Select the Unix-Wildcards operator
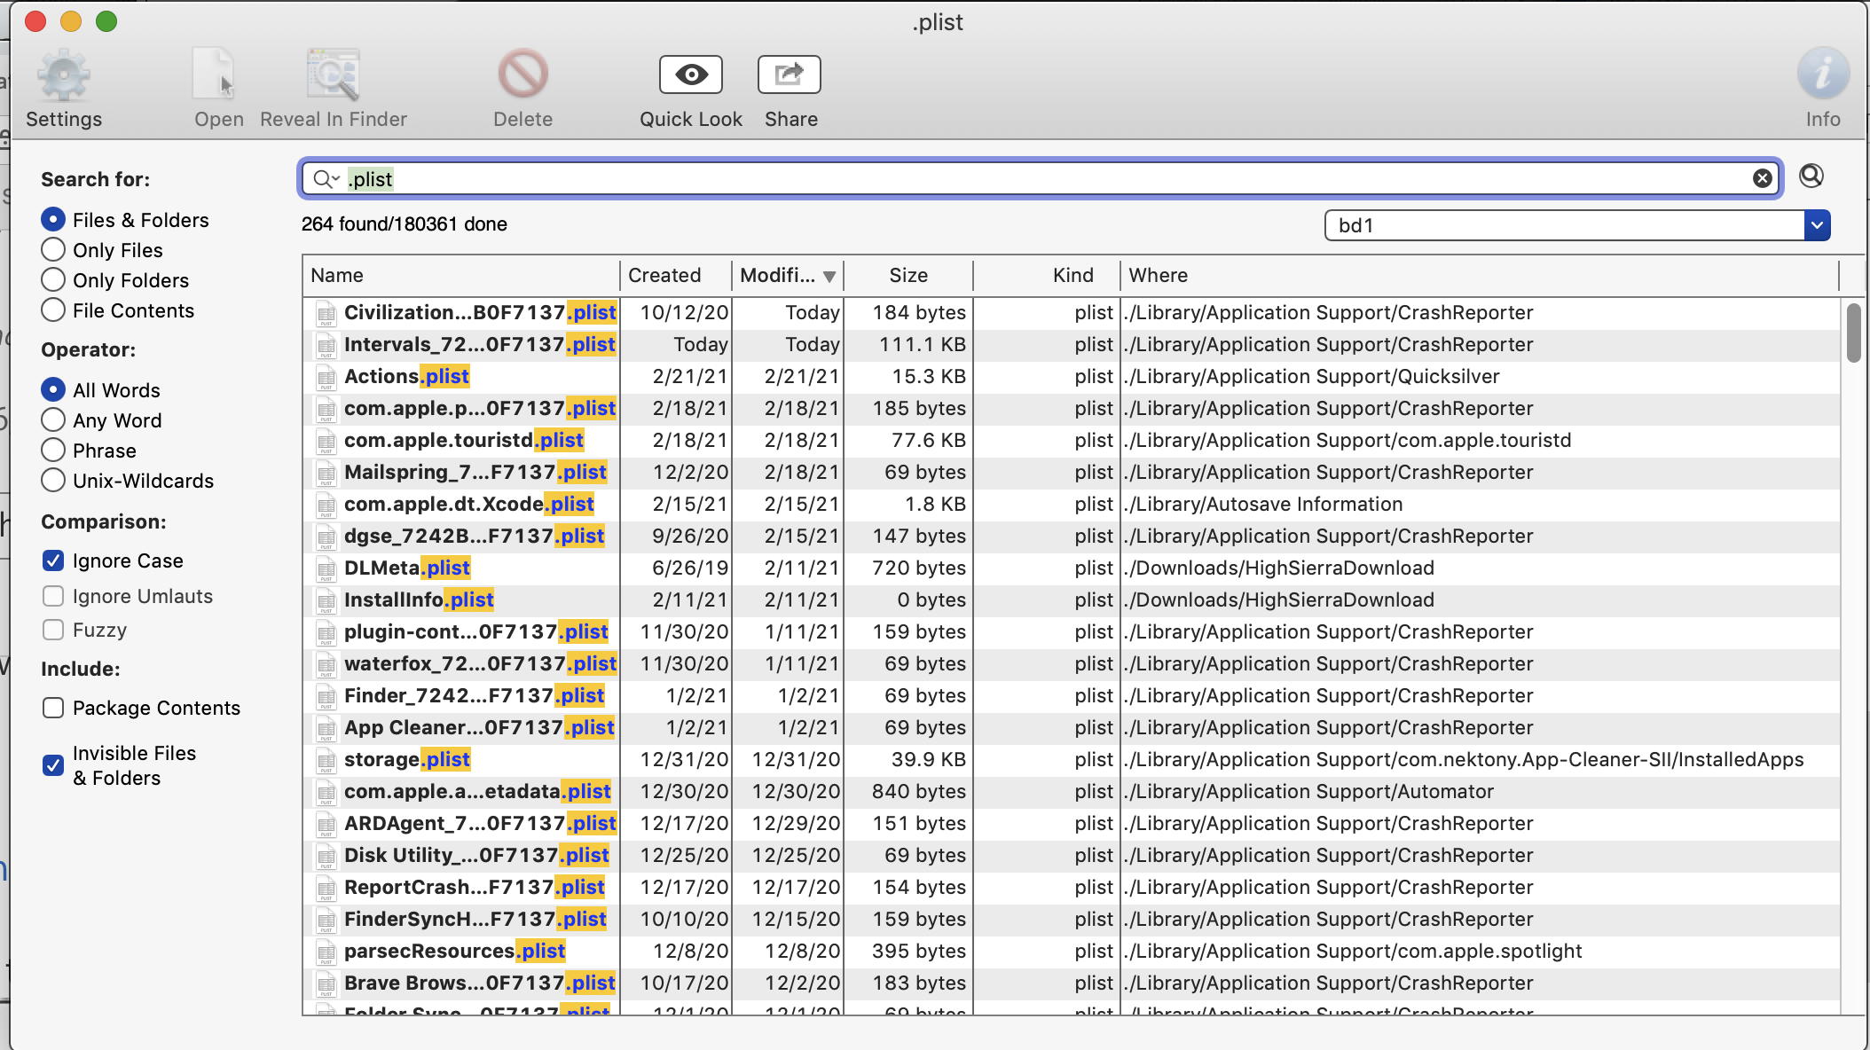 tap(53, 481)
